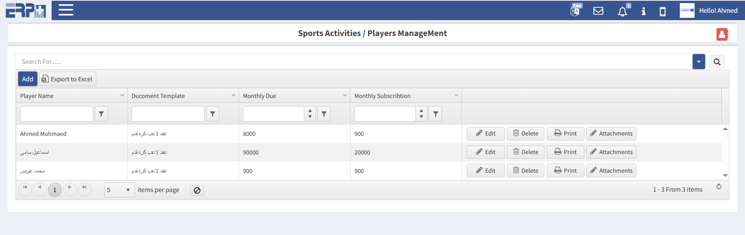Expand the Monthly Subscribtion column menu
The height and width of the screenshot is (235, 745).
tap(456, 96)
